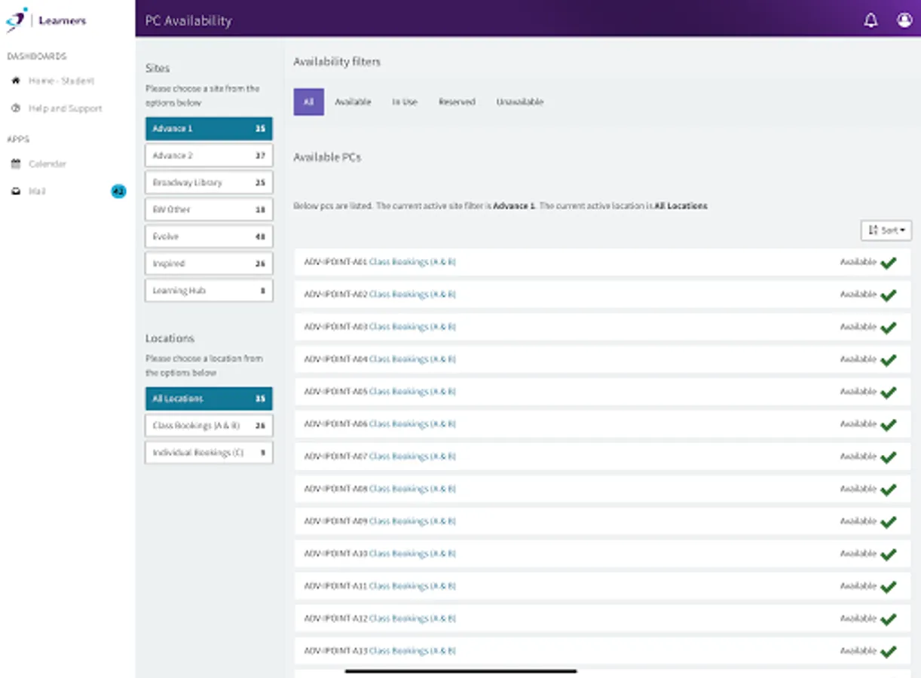Click green checkmark for ADV-IPOINT-A06
Viewport: 921px width, 678px height.
889,424
